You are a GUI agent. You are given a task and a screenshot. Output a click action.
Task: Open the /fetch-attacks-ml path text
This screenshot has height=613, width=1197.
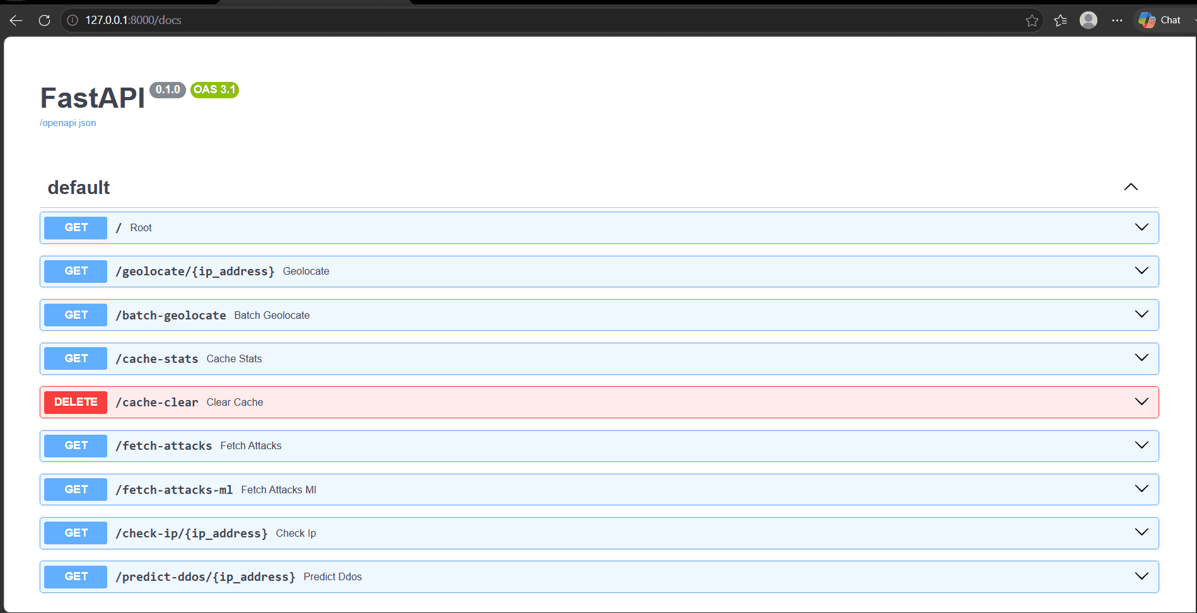click(x=174, y=490)
